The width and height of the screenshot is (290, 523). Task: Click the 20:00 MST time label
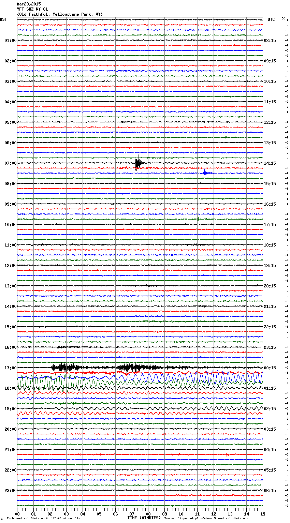(x=11, y=429)
